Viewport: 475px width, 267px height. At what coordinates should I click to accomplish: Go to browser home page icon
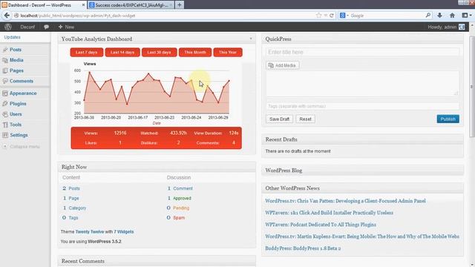(452, 15)
